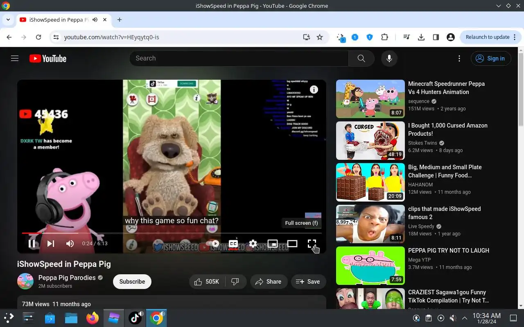
Task: Open the Peppa Pig Parodies channel name
Action: click(67, 278)
